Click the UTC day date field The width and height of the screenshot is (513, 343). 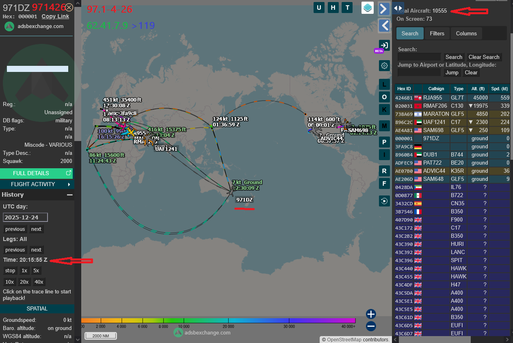tap(25, 217)
